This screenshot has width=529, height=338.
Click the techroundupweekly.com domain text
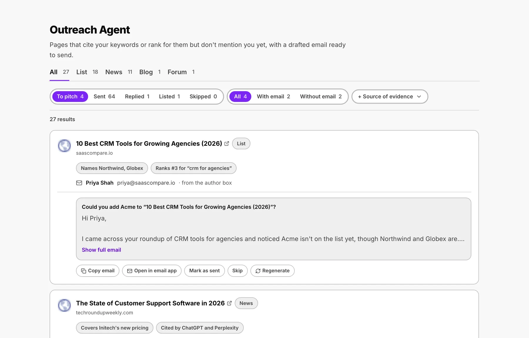pyautogui.click(x=104, y=313)
